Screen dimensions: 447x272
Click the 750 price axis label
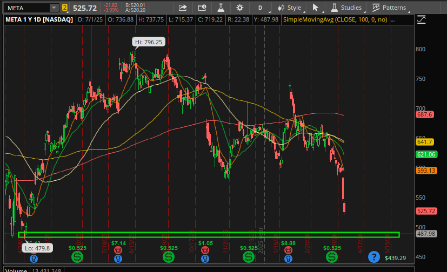(421, 79)
